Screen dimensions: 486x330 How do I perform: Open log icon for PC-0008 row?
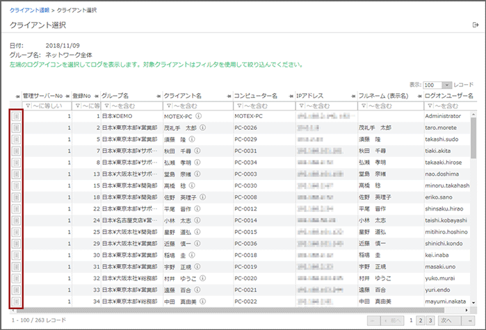pyautogui.click(x=17, y=197)
